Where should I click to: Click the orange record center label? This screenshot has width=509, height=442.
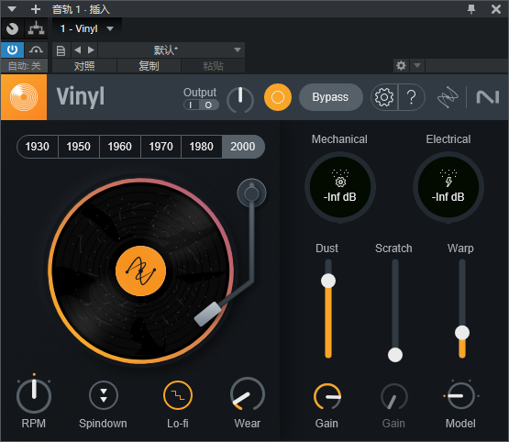coord(141,271)
